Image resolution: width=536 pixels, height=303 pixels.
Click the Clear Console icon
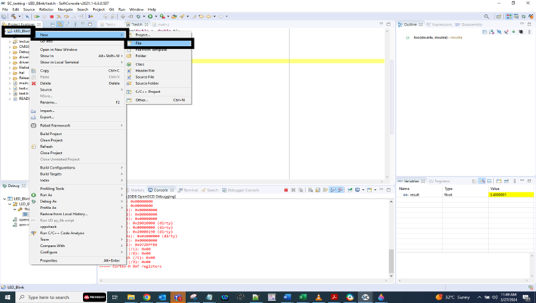(310, 190)
